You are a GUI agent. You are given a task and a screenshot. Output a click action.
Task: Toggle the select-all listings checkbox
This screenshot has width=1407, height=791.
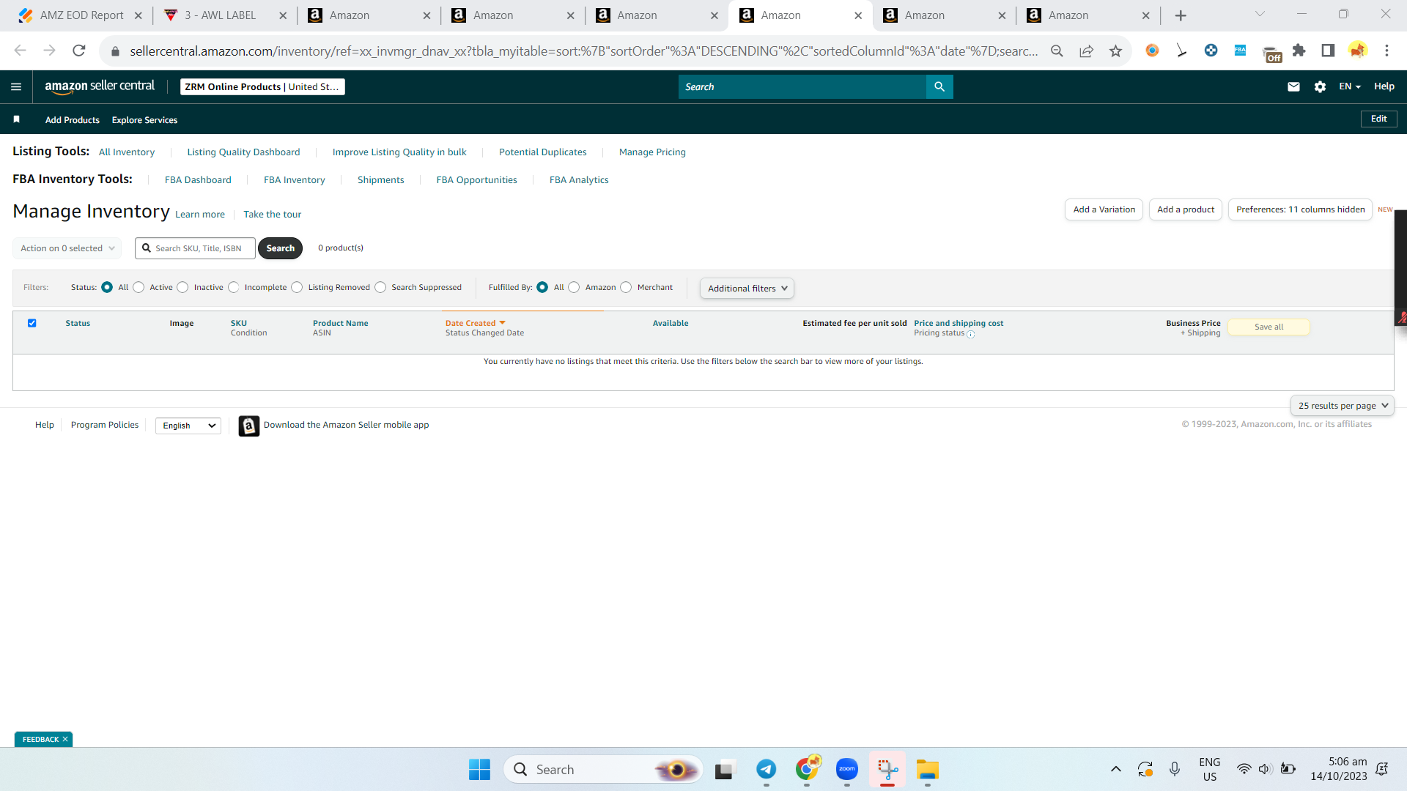32,323
